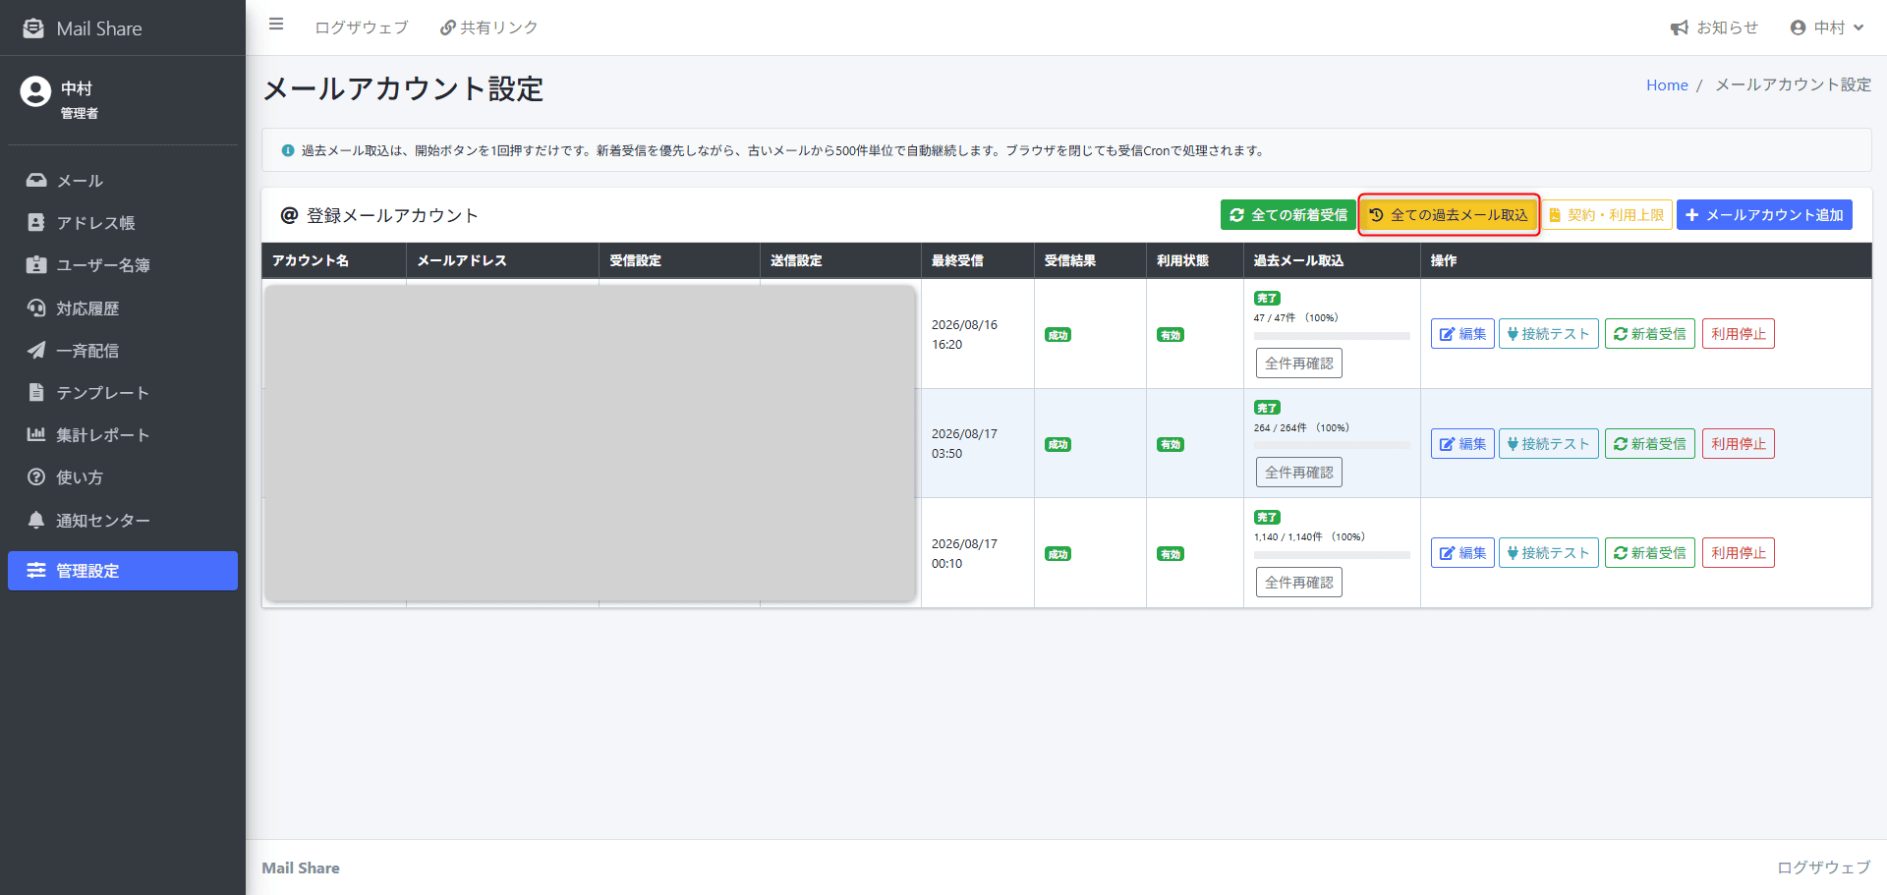
Task: Click 完了 badge in the 1,140件 row
Action: [1267, 517]
